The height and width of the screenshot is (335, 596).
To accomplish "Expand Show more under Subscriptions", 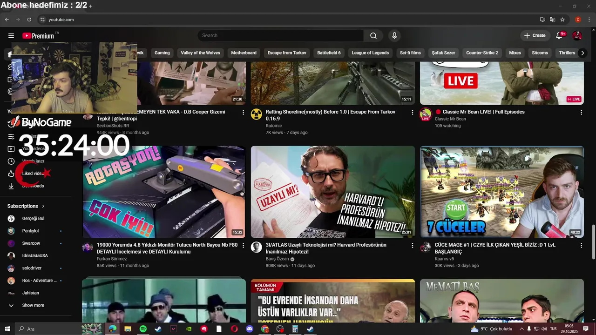I will click(x=33, y=305).
